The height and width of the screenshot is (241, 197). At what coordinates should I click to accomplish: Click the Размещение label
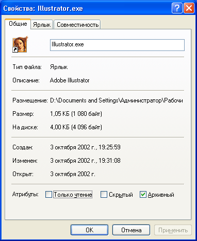pos(30,100)
